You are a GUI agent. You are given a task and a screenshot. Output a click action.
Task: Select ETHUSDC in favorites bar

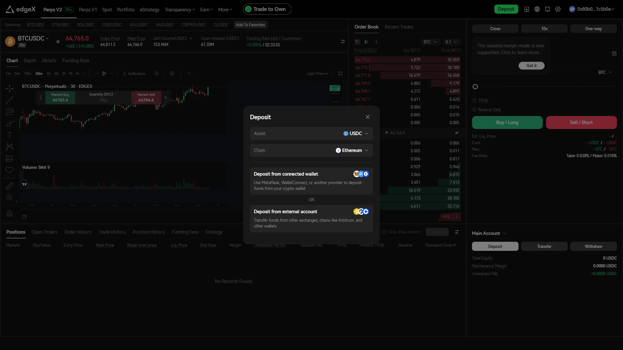point(61,25)
